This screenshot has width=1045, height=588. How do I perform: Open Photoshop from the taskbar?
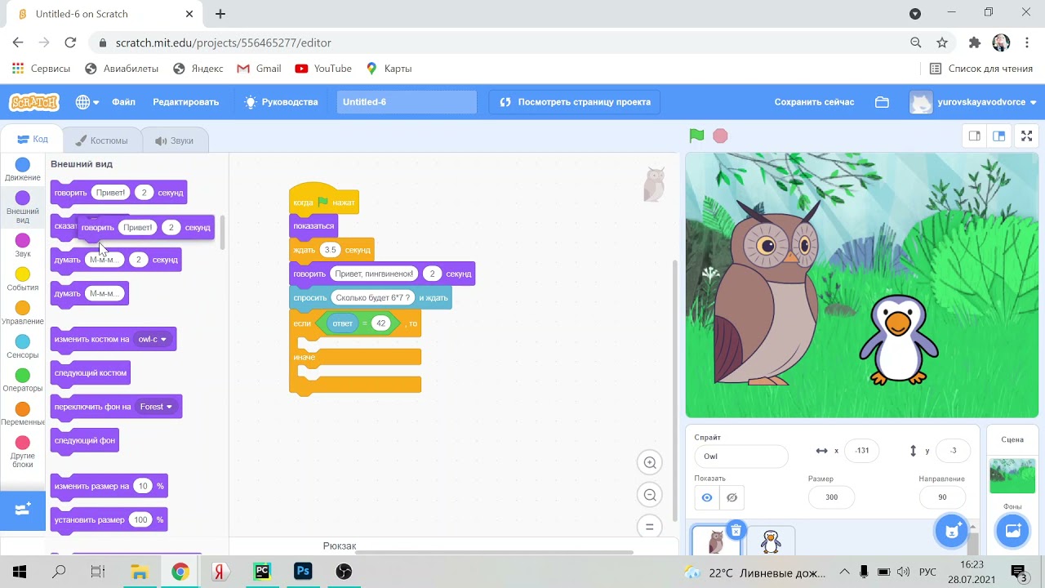click(x=303, y=572)
